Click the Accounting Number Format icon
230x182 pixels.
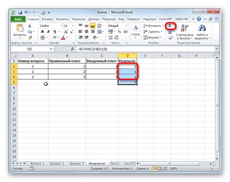coord(111,32)
